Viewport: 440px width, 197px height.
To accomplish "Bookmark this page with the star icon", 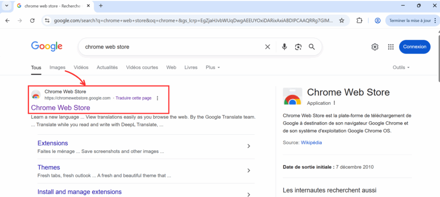I will coord(342,21).
